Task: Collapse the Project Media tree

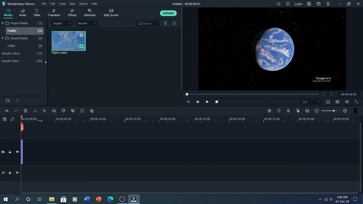Action: (2, 23)
